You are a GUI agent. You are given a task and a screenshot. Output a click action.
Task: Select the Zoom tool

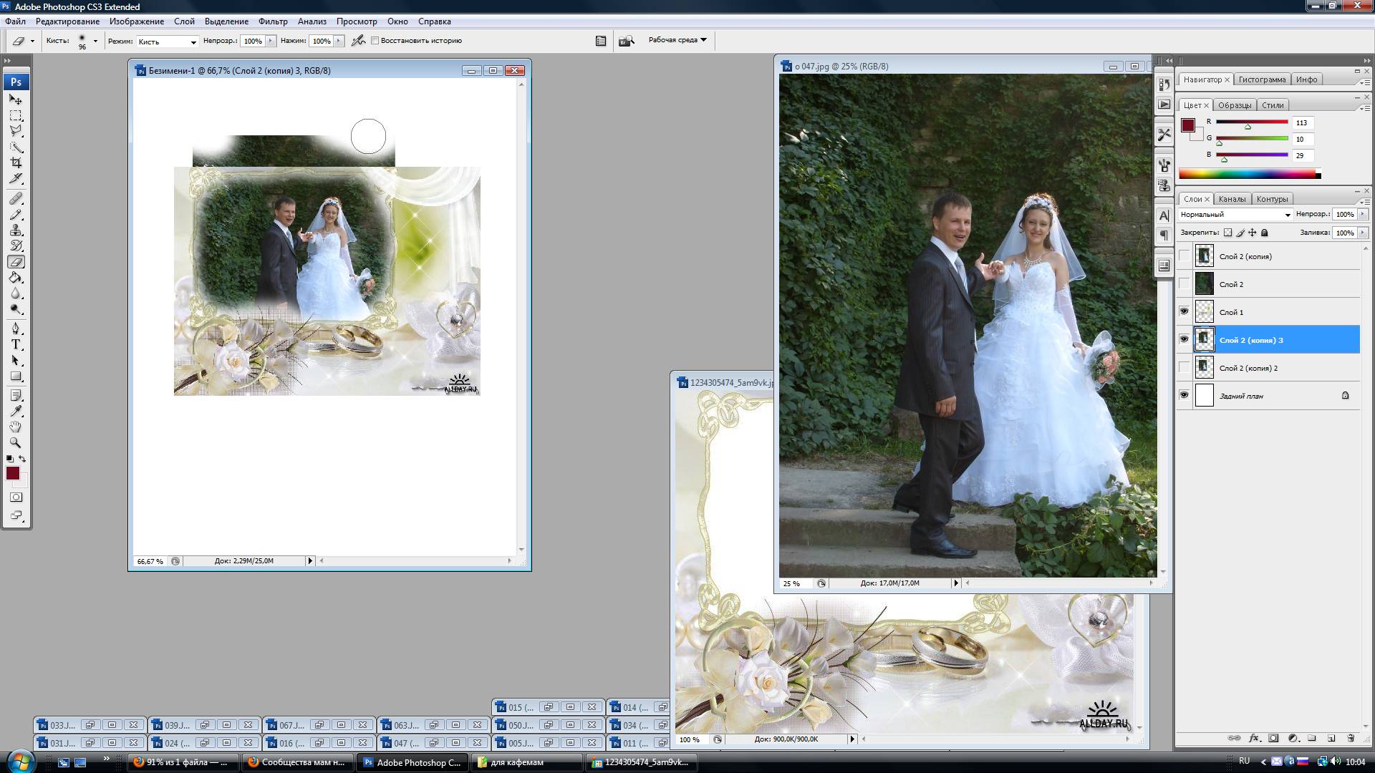(16, 442)
